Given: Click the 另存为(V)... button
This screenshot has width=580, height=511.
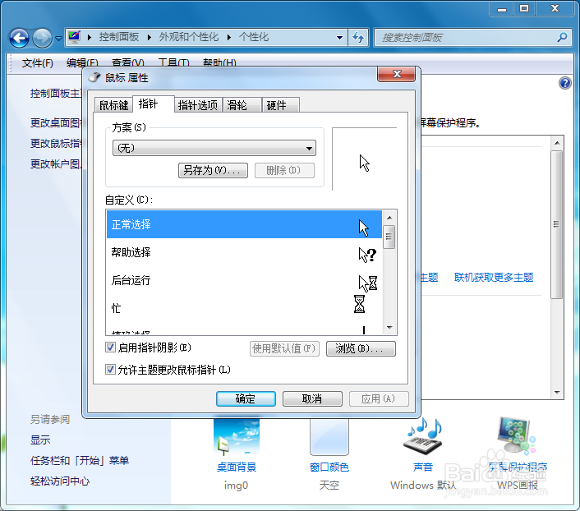Looking at the screenshot, I should [x=213, y=170].
